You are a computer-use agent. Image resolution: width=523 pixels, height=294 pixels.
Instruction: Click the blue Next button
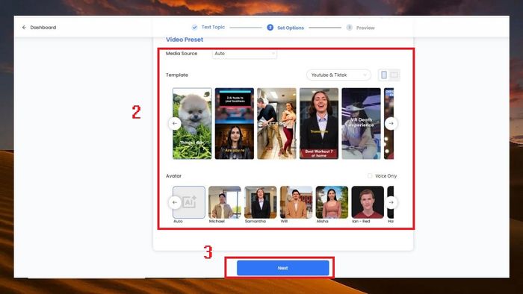coord(283,268)
